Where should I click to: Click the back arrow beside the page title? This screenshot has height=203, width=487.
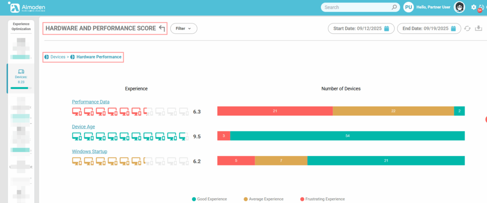click(x=162, y=29)
